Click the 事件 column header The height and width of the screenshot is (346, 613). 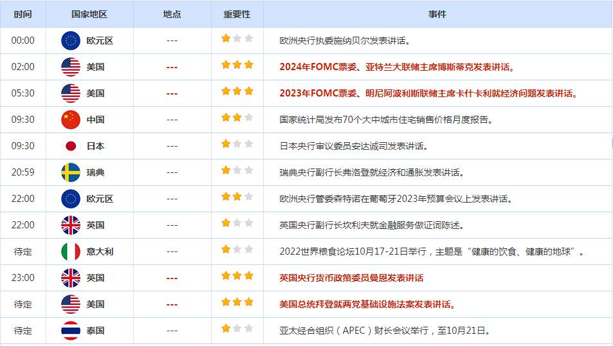click(437, 14)
